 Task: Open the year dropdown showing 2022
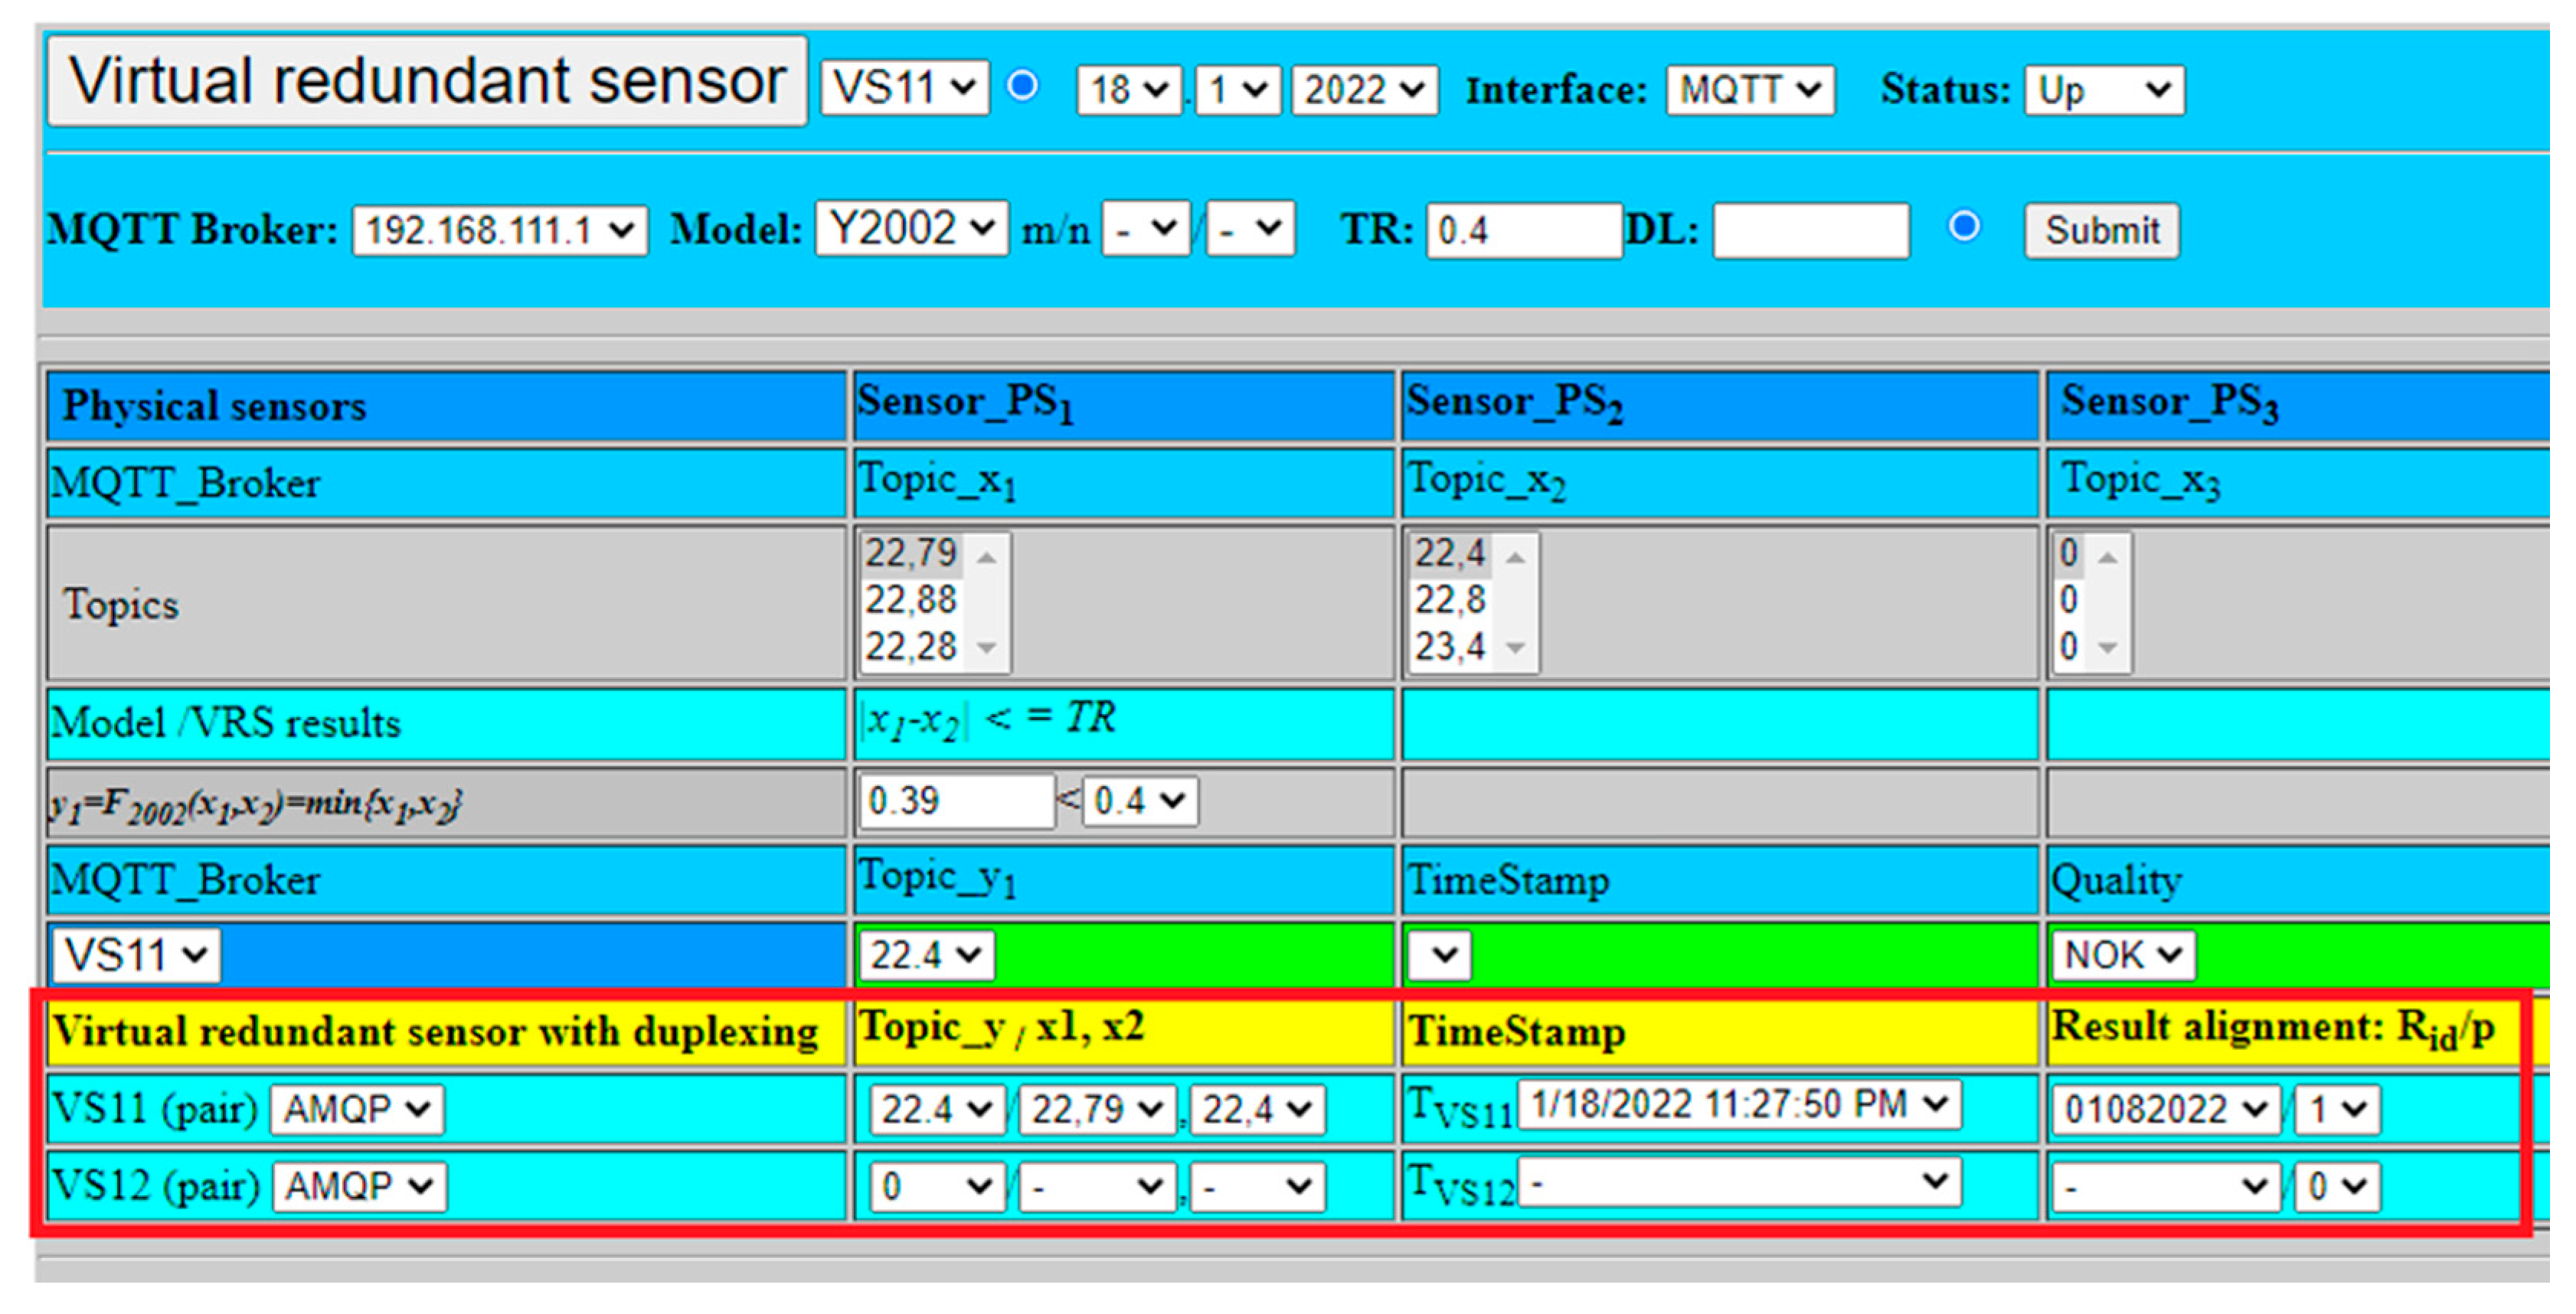pyautogui.click(x=1366, y=91)
